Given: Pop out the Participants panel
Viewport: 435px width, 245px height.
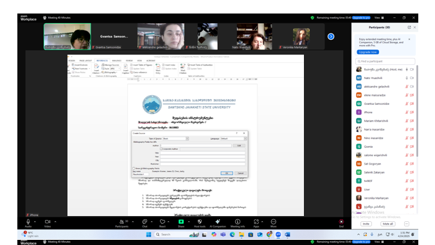Looking at the screenshot, I should 409,27.
